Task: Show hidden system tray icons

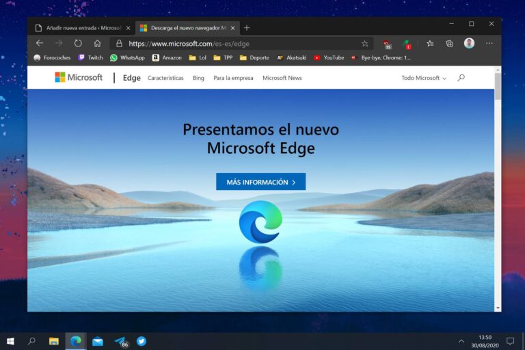Action: click(461, 341)
